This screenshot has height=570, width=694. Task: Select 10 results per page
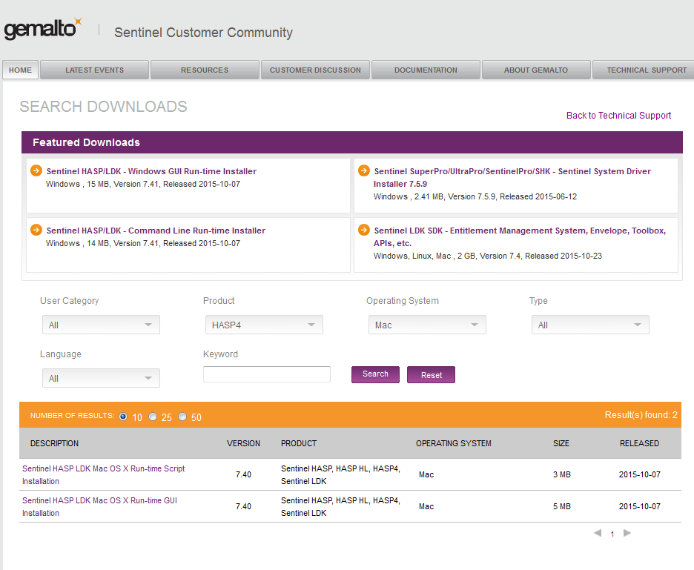(123, 417)
